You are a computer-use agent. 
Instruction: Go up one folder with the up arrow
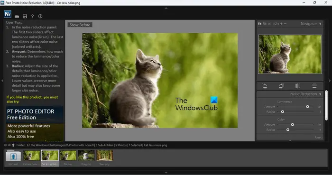pos(13,145)
